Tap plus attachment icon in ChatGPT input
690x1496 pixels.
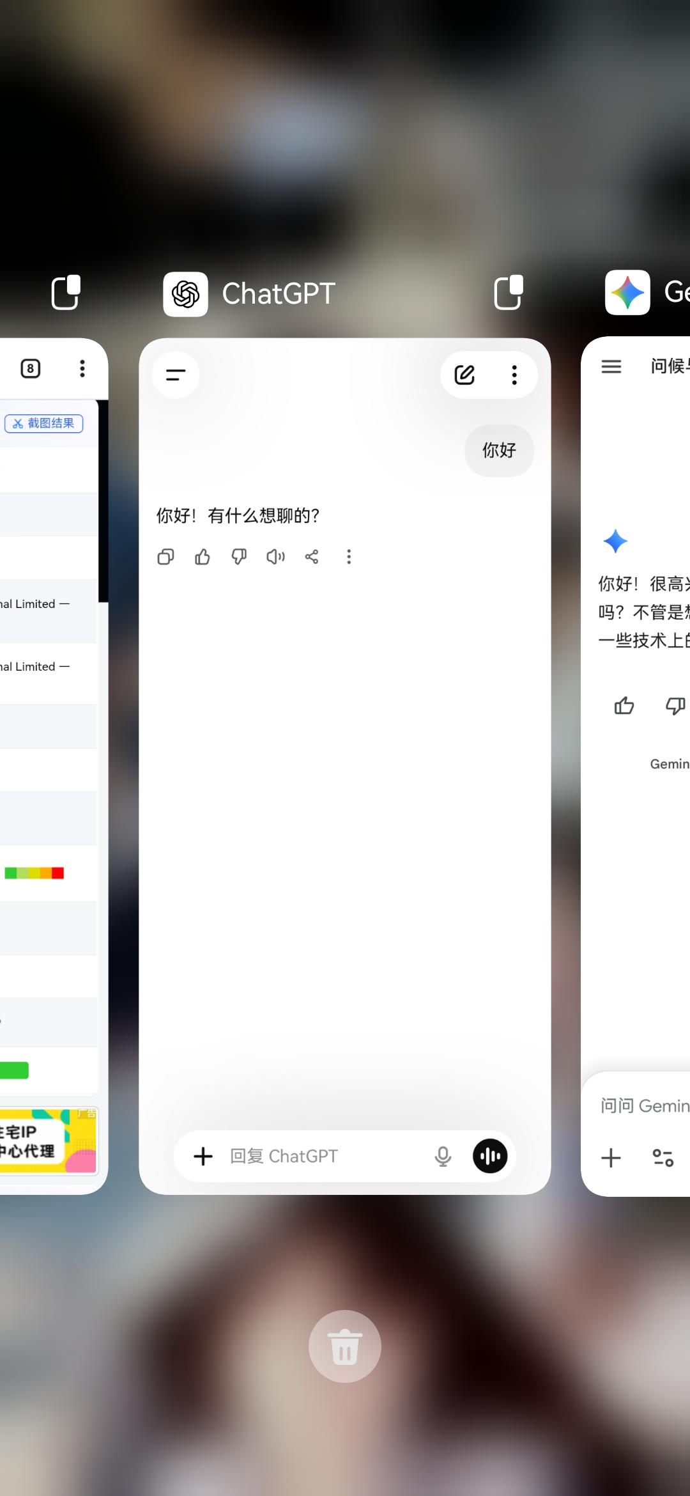[x=203, y=1156]
